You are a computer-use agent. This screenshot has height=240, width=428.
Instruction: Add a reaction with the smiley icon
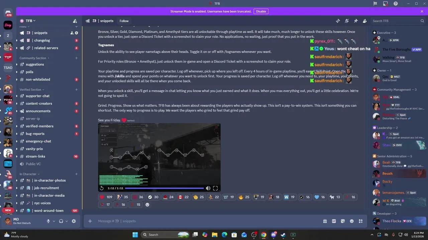pyautogui.click(x=147, y=205)
